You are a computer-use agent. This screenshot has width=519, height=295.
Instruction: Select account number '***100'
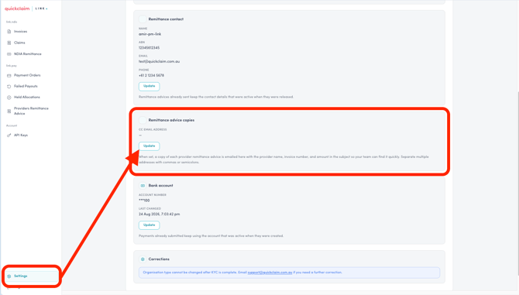144,201
